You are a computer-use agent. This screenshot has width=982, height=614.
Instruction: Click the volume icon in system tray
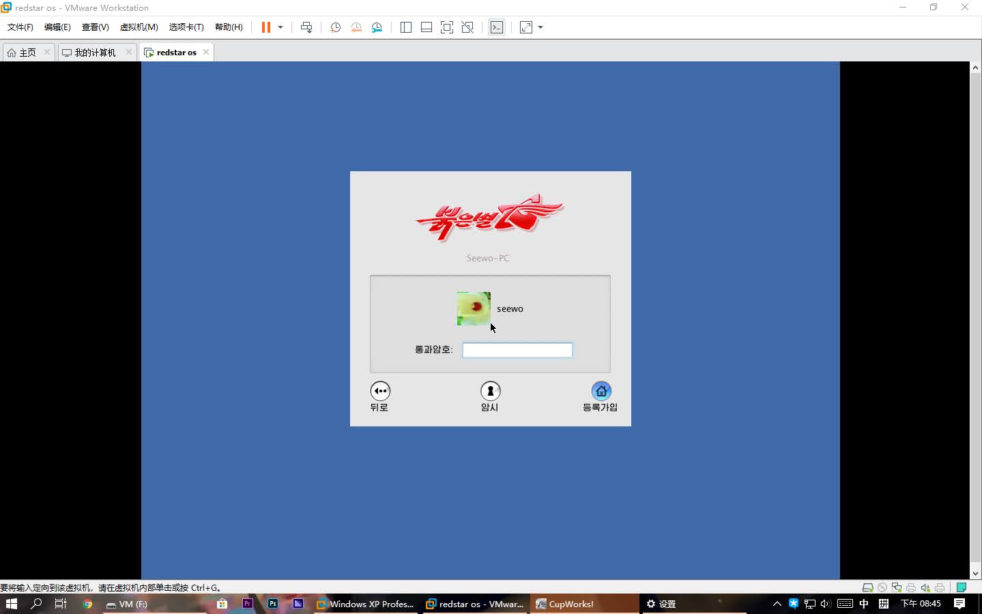tap(826, 604)
